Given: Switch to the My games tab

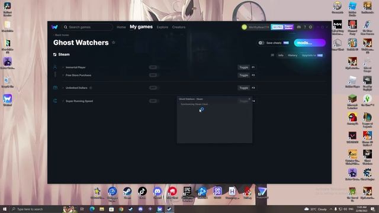Looking at the screenshot, I should (141, 27).
